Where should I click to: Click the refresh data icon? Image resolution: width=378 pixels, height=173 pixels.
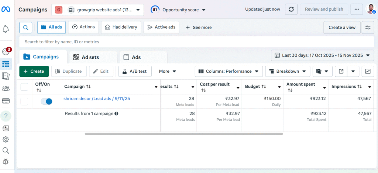(x=291, y=9)
